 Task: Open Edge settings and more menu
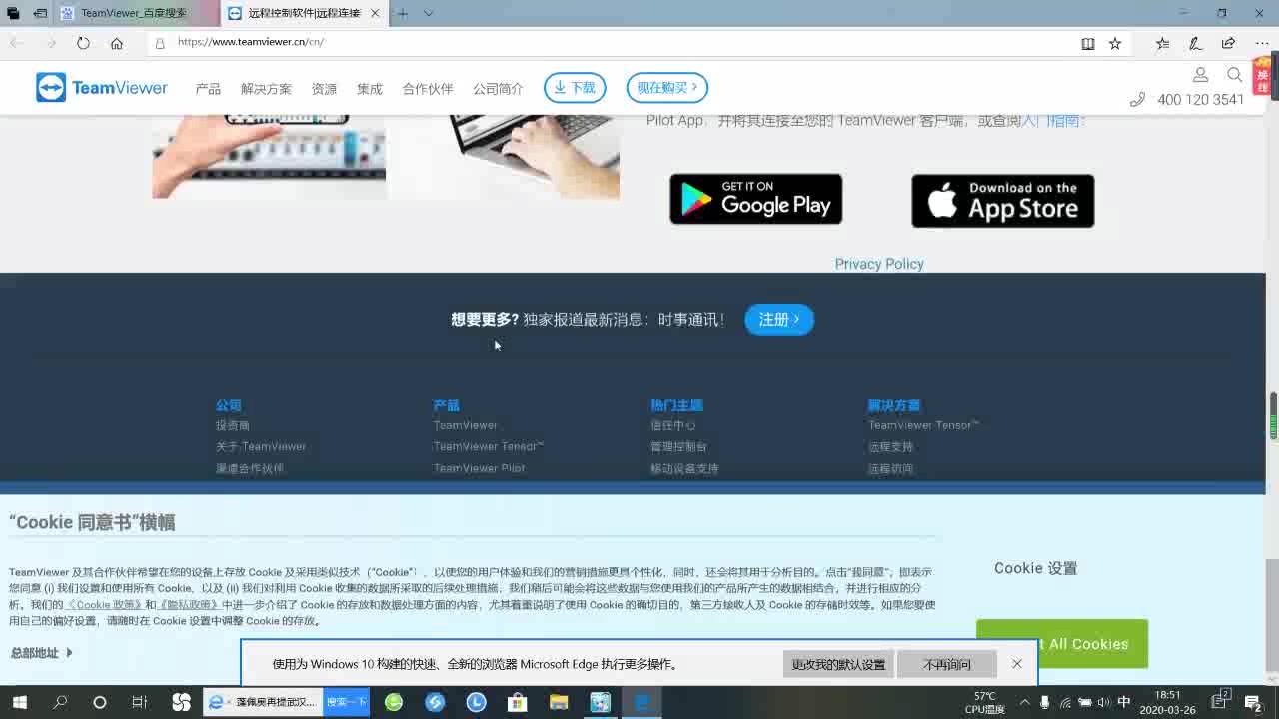(1262, 43)
